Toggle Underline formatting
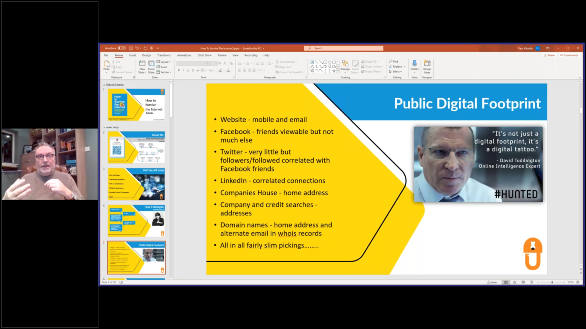This screenshot has width=586, height=329. (x=188, y=71)
